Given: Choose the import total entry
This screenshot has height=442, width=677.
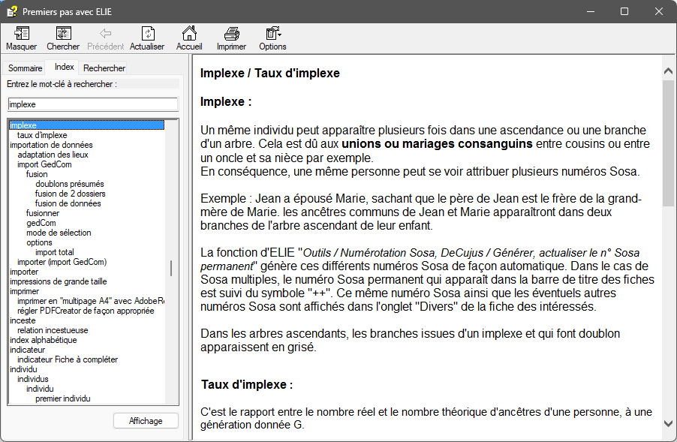Looking at the screenshot, I should [54, 252].
